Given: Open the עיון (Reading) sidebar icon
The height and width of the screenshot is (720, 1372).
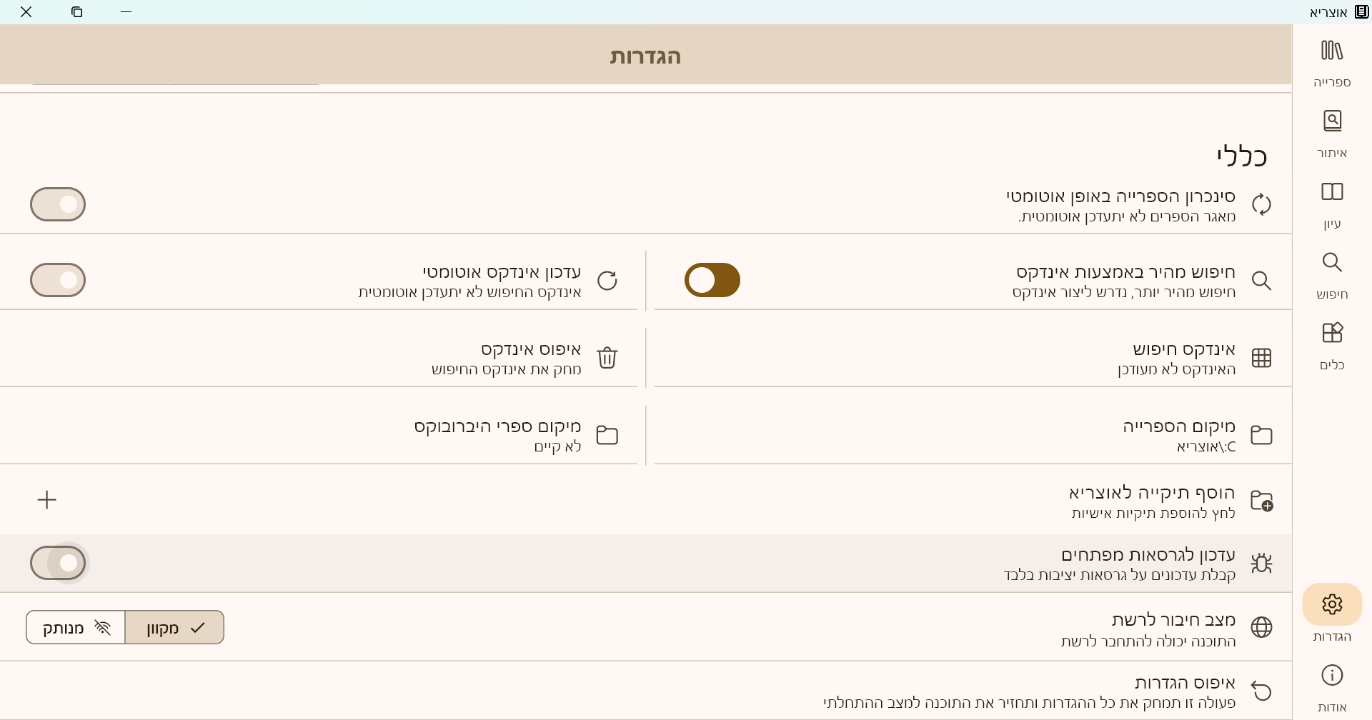Looking at the screenshot, I should tap(1331, 202).
